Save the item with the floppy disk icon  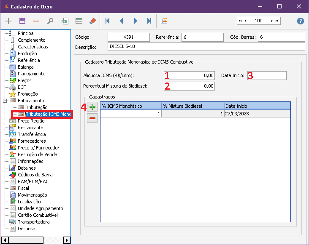(22, 21)
